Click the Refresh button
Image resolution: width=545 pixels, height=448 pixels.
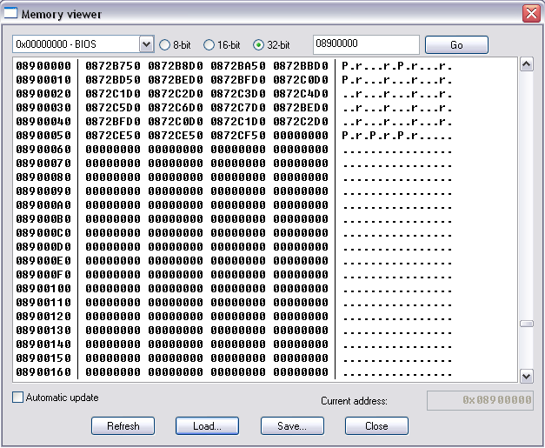point(123,426)
